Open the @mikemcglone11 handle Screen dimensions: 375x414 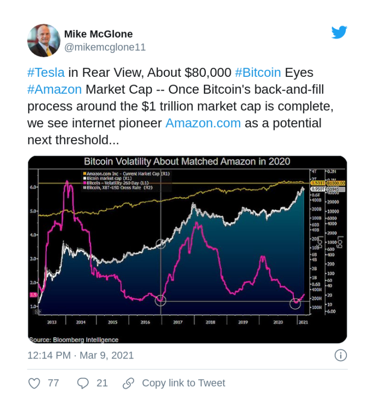point(105,47)
